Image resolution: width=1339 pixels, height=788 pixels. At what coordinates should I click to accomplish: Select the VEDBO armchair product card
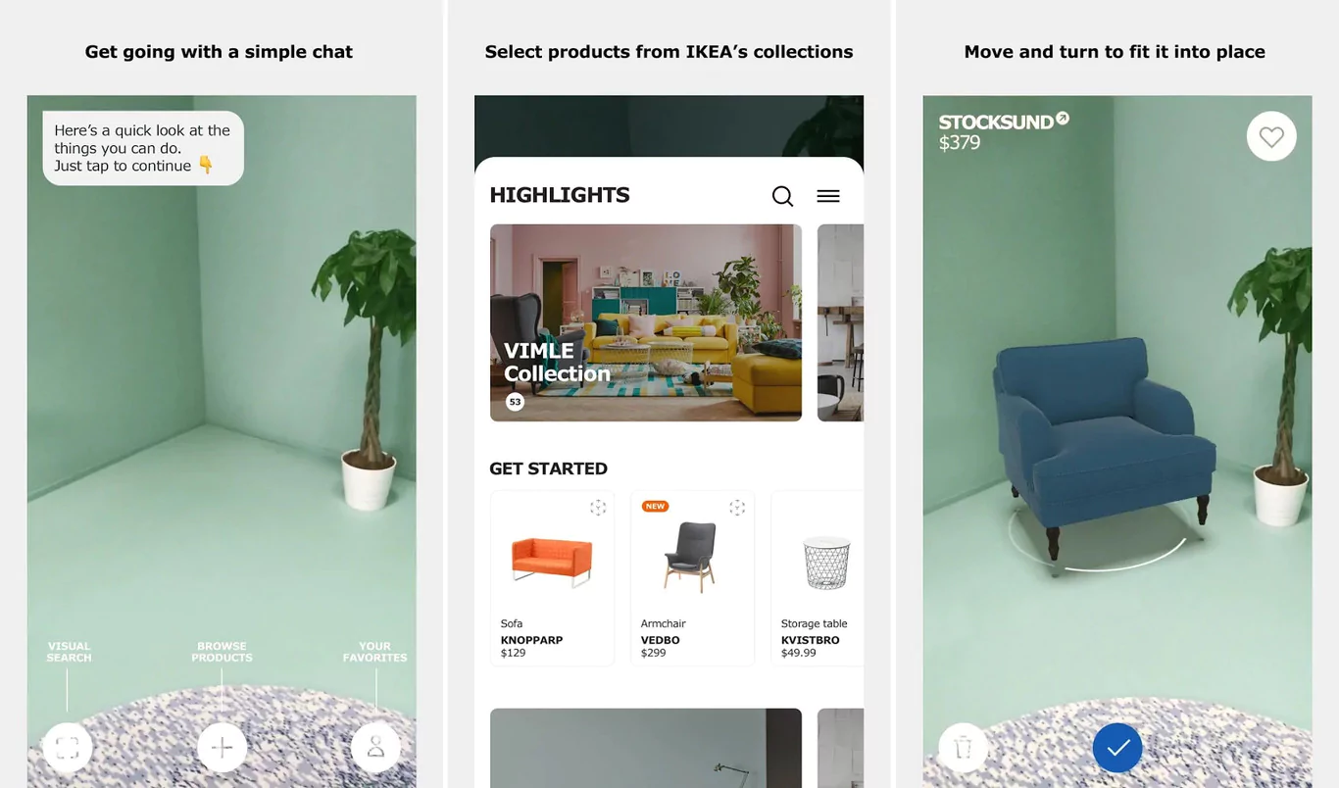pos(692,578)
